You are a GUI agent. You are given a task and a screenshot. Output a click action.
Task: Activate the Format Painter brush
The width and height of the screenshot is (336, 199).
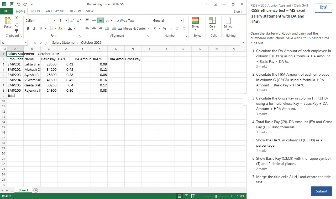[x=17, y=31]
